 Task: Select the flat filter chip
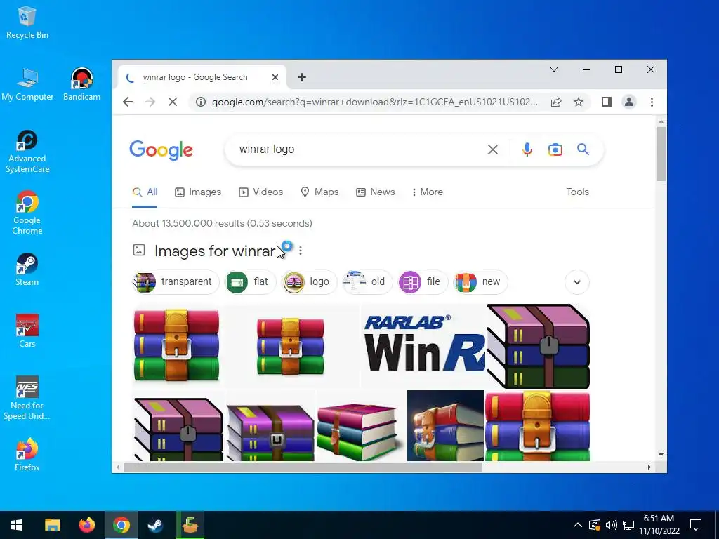[251, 282]
